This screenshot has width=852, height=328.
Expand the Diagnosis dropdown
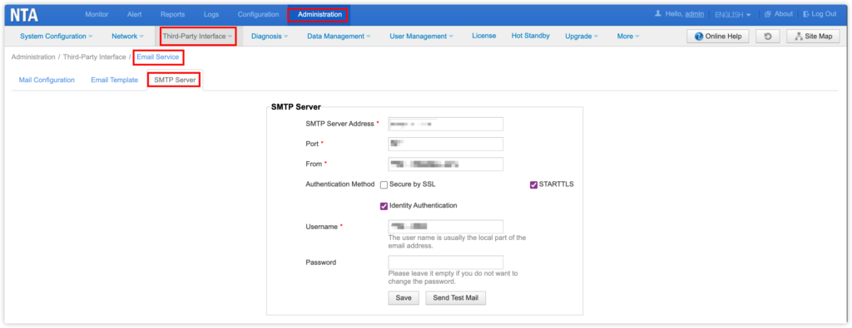pyautogui.click(x=270, y=37)
